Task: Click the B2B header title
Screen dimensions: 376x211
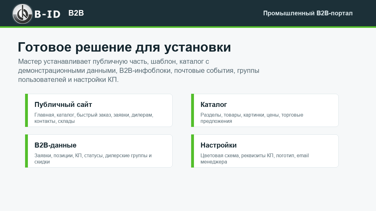Action: (76, 13)
